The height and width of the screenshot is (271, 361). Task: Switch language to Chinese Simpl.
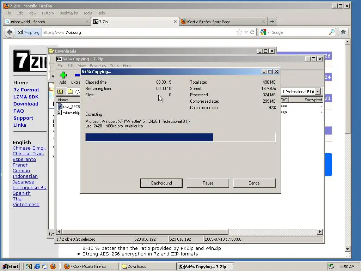(29, 148)
